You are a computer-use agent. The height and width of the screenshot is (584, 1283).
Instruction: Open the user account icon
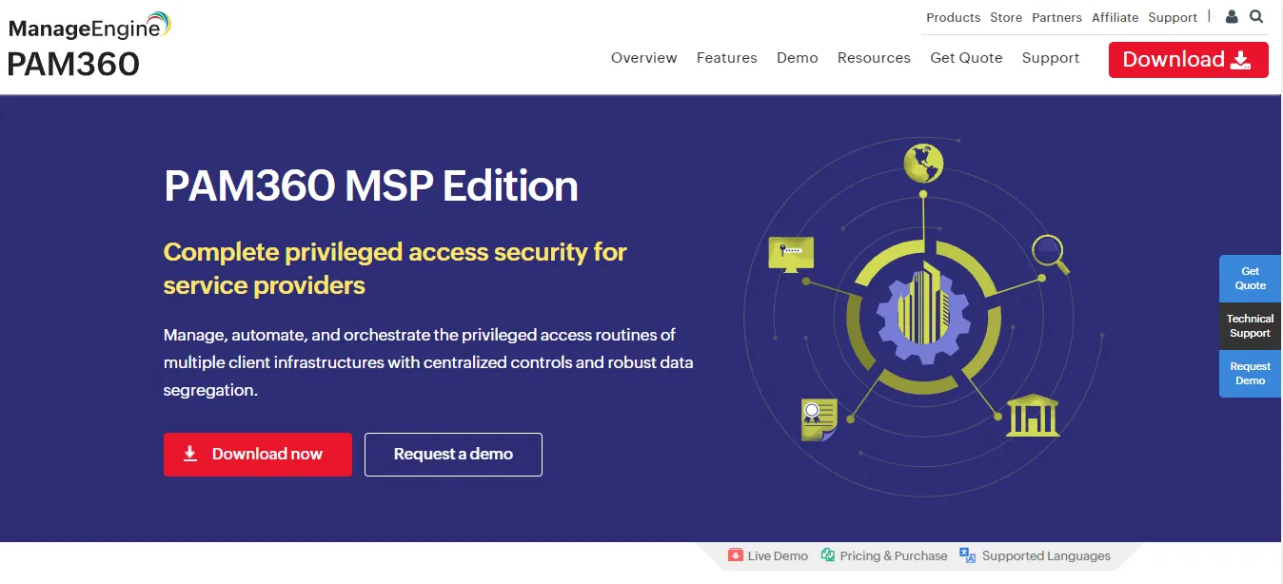pos(1232,17)
